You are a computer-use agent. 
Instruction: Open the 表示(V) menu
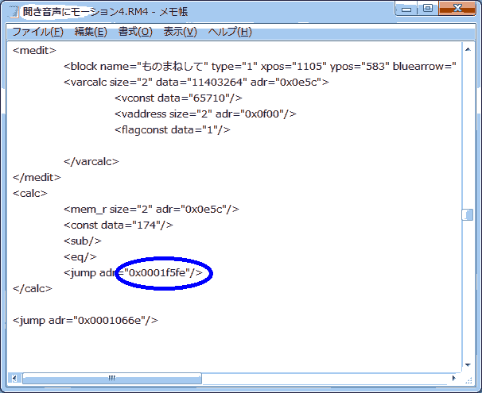180,32
